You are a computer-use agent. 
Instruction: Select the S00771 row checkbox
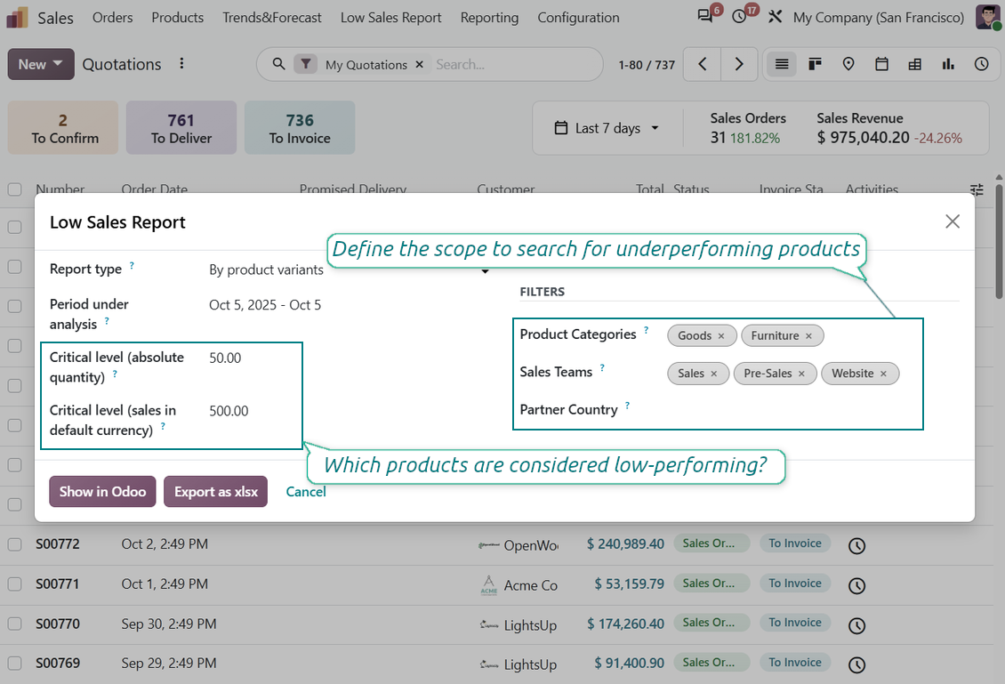click(15, 584)
